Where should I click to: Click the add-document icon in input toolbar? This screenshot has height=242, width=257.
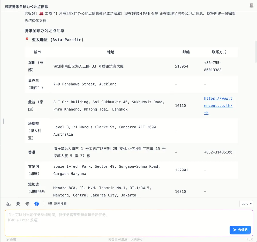click(x=9, y=204)
